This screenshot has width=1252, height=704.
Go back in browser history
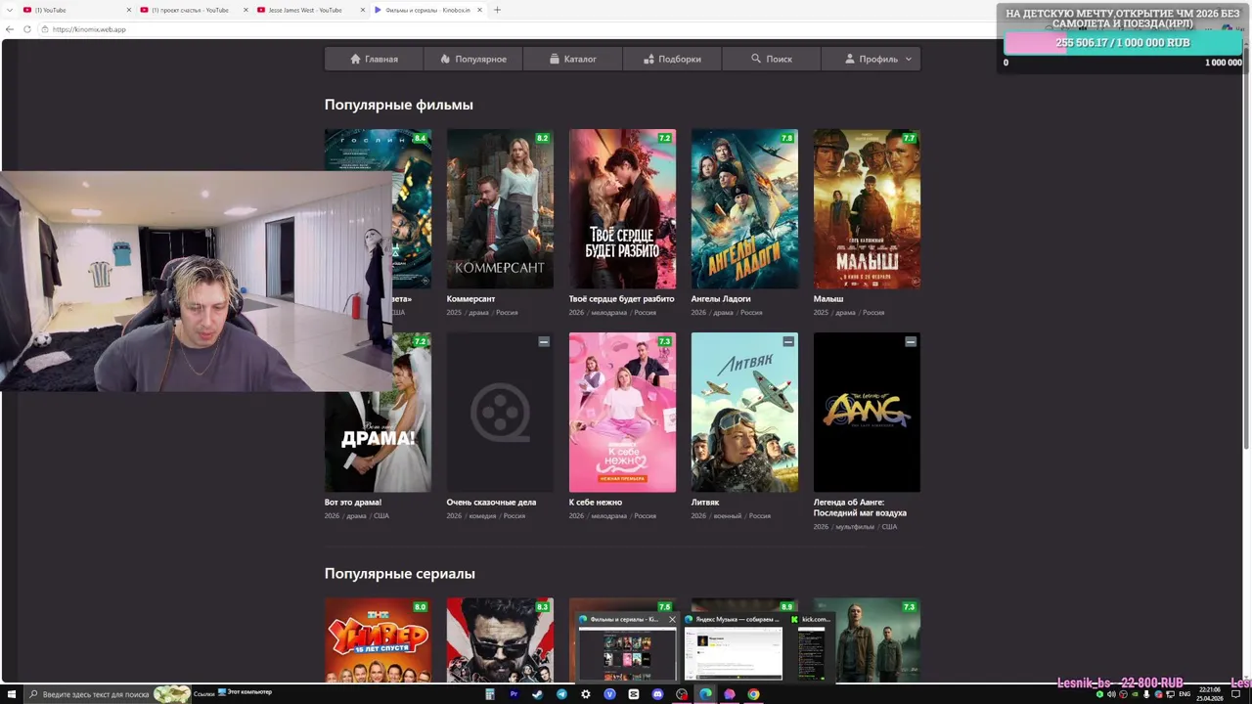tap(10, 29)
